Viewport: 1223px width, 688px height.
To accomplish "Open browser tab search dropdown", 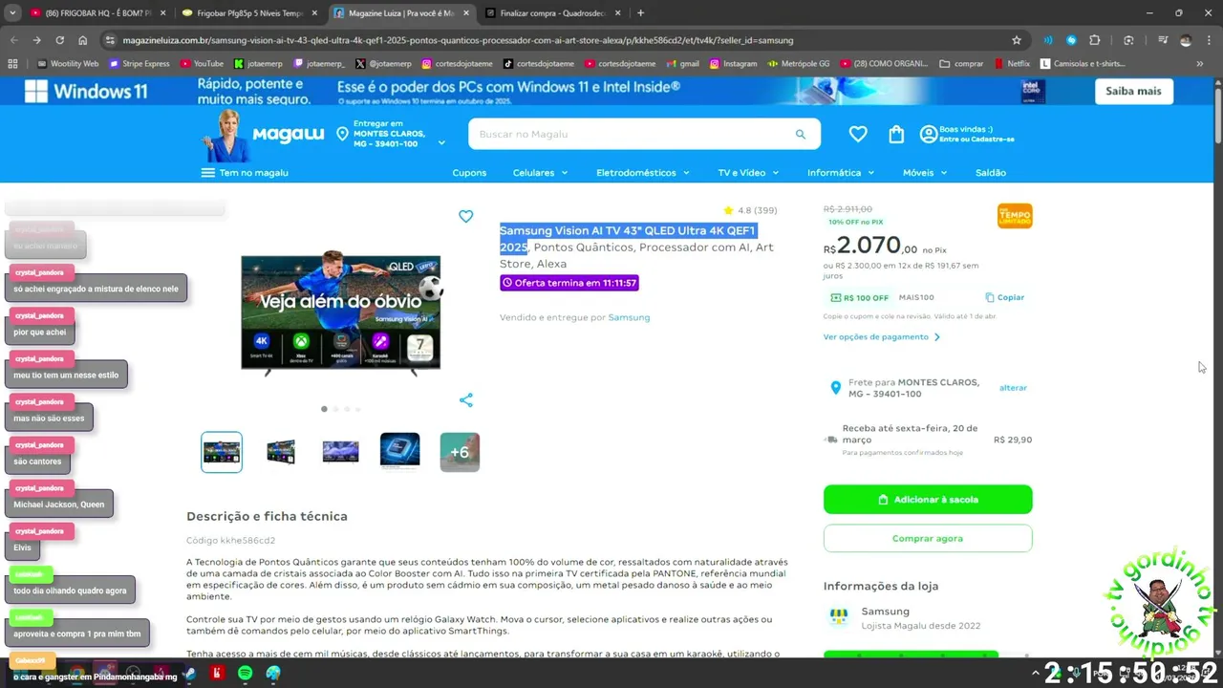I will click(12, 13).
